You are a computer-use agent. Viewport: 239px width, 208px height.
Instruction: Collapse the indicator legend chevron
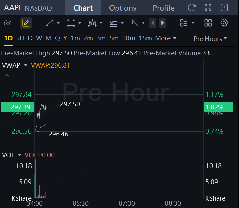click(7, 75)
